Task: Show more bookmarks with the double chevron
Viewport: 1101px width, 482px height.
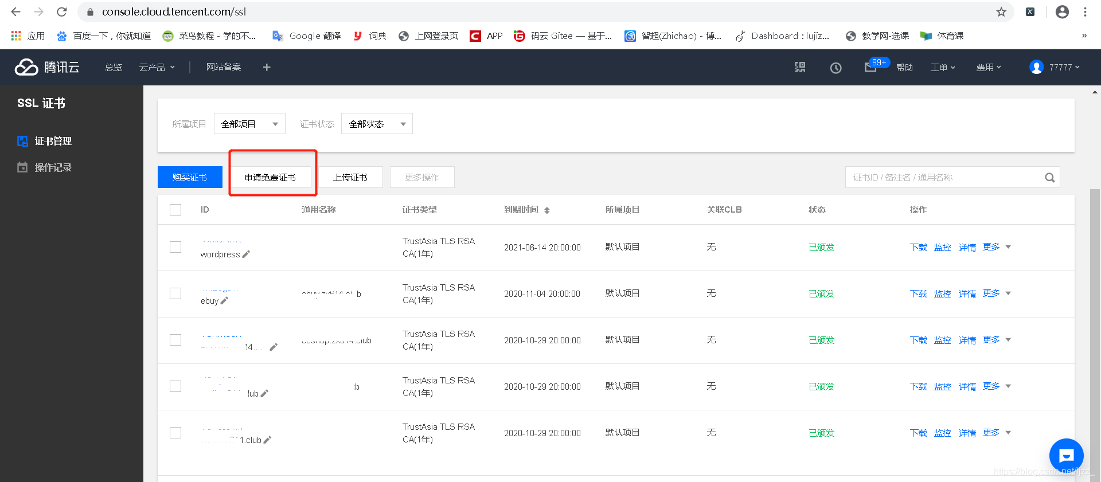Action: [x=1084, y=36]
